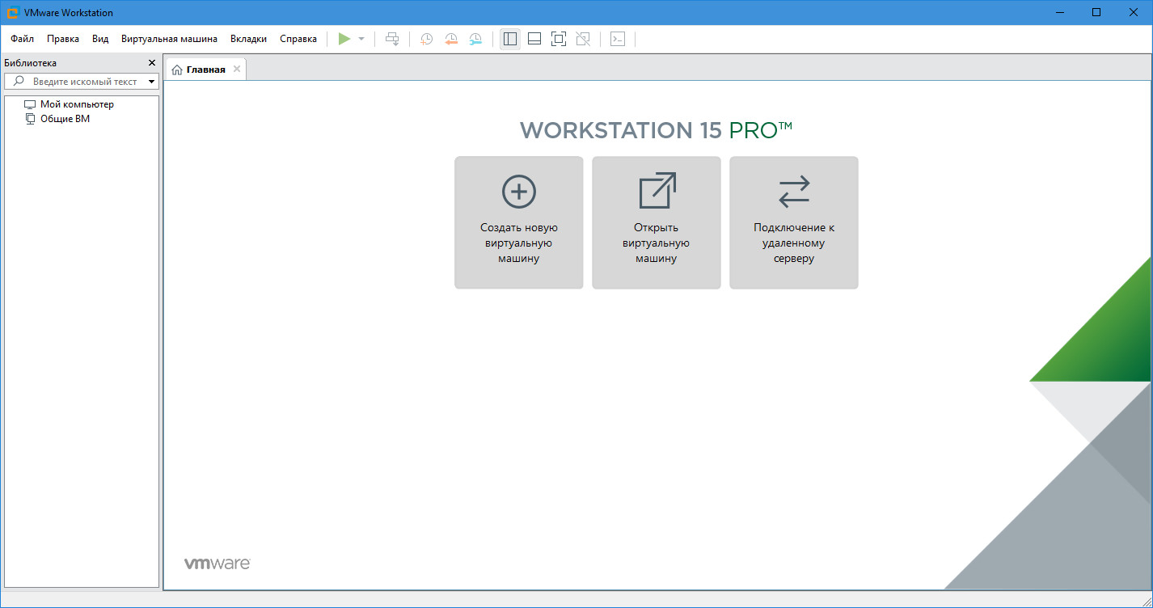Click the Unity mode toolbar icon
The image size is (1153, 608).
[x=583, y=39]
